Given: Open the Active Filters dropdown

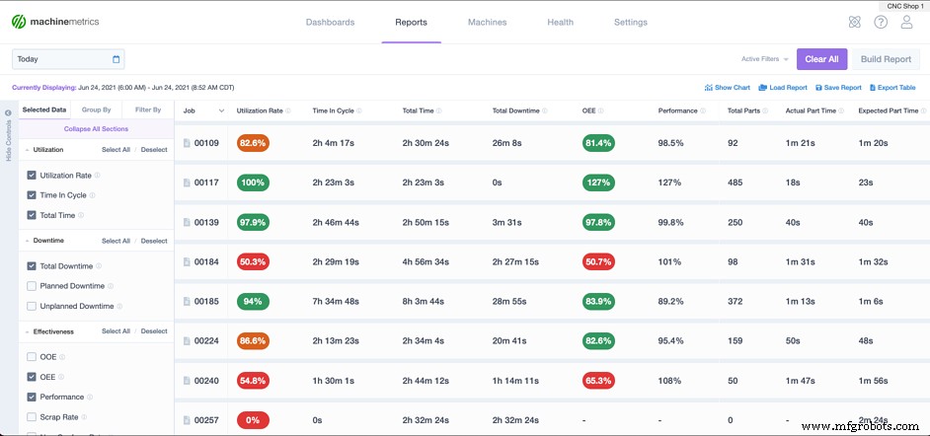Looking at the screenshot, I should (765, 59).
